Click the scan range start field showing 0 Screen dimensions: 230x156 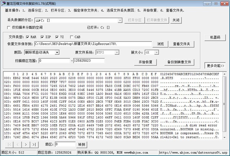pos(54,61)
